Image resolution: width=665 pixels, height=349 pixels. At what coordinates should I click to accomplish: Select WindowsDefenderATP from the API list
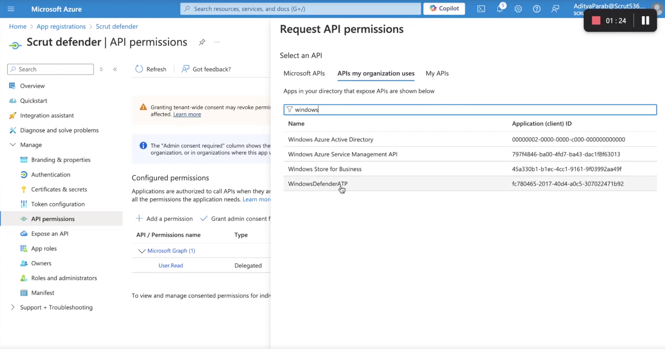point(470,184)
